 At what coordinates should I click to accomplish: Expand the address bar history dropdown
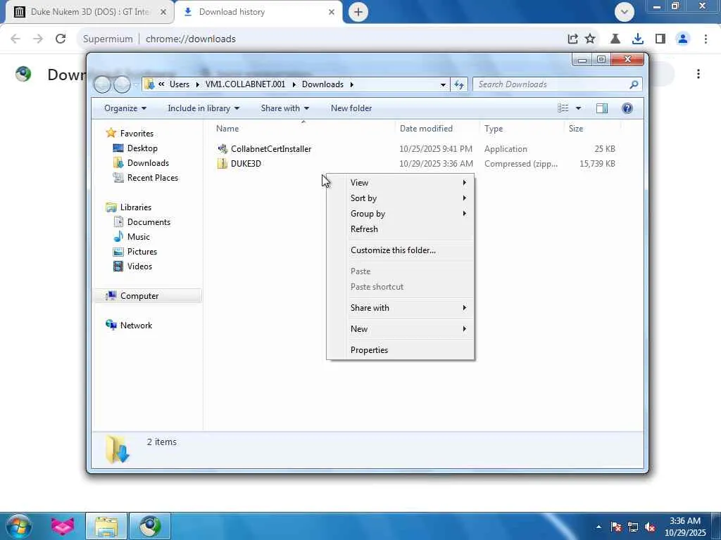[x=443, y=85]
